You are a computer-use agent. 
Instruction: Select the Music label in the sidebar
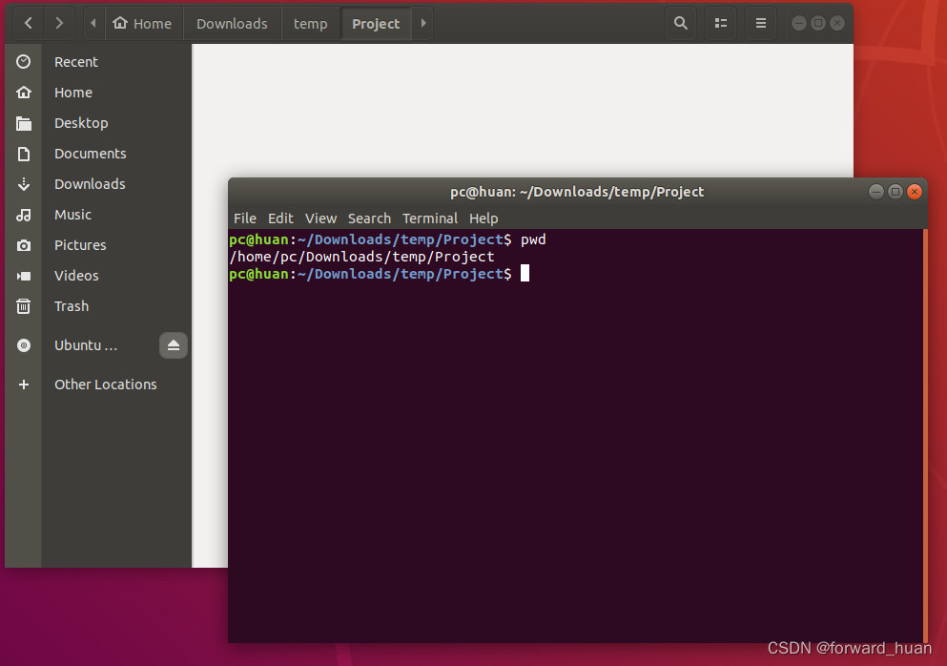click(72, 215)
